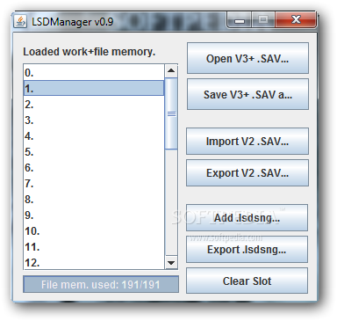
Task: Click the list scrollbar thumb
Action: [x=171, y=113]
